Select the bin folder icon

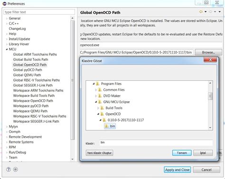pos(107,126)
